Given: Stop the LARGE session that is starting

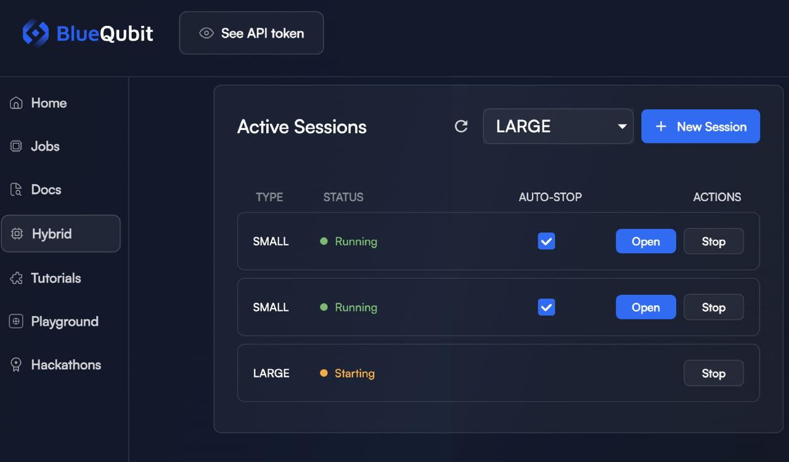Looking at the screenshot, I should (714, 373).
